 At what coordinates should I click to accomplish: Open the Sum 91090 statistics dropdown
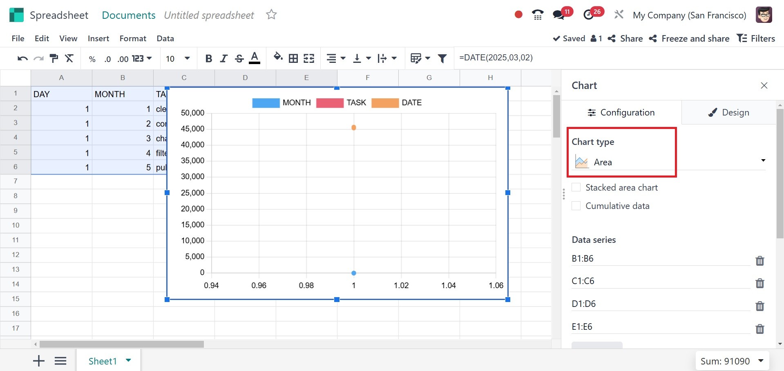click(x=732, y=361)
